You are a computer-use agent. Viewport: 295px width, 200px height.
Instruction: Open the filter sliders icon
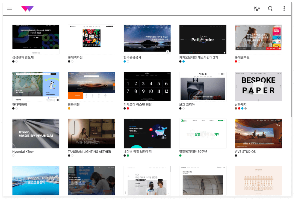click(x=257, y=9)
